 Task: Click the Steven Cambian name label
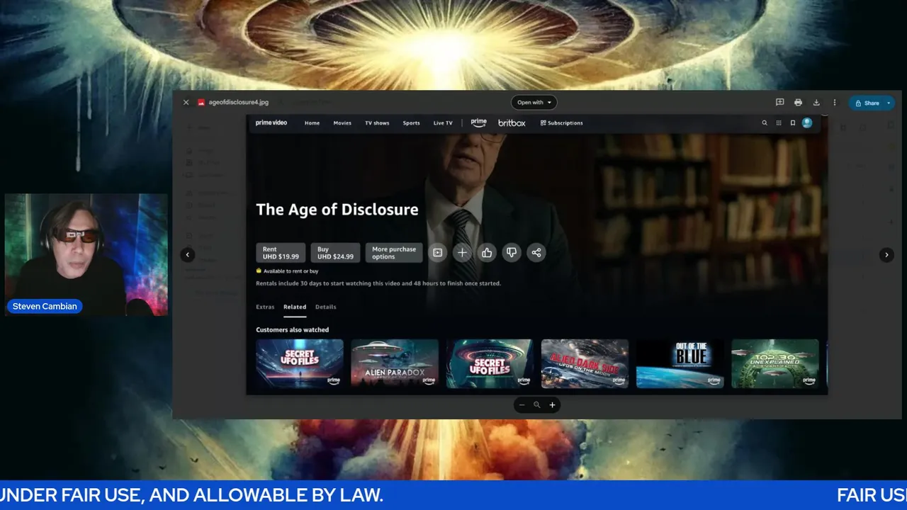tap(45, 307)
